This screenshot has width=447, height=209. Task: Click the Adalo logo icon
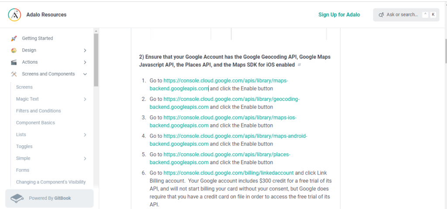click(14, 15)
